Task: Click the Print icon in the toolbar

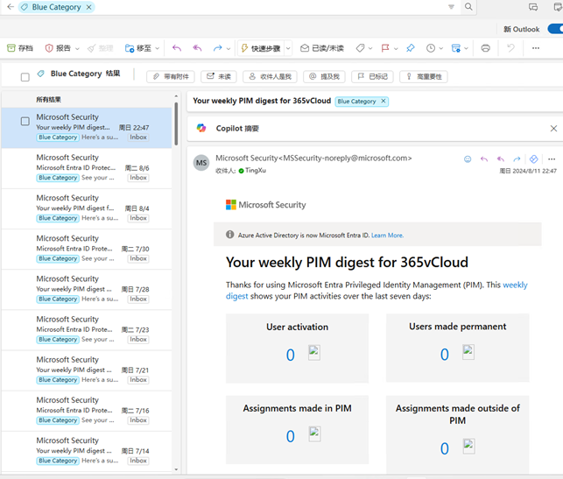Action: [485, 48]
